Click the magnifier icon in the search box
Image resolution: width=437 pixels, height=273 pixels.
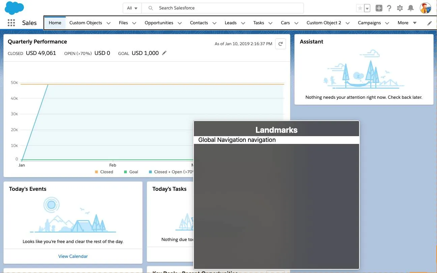pyautogui.click(x=151, y=8)
